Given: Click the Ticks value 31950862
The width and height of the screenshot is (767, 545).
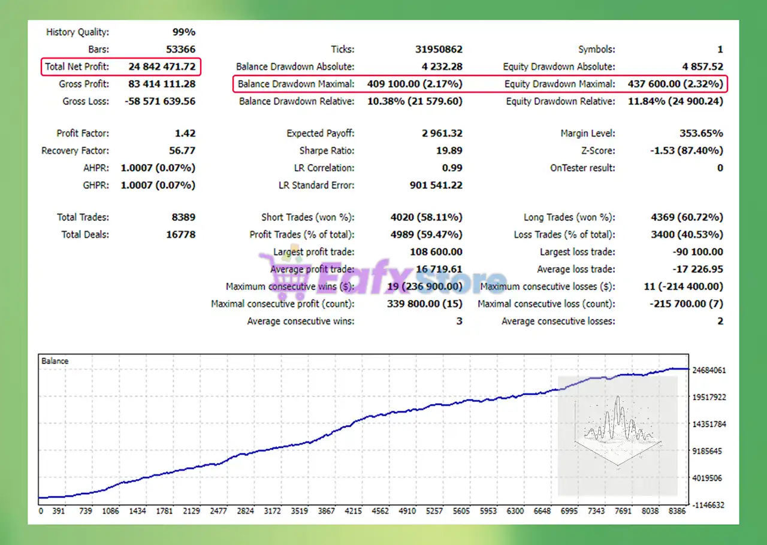Looking at the screenshot, I should (x=439, y=49).
